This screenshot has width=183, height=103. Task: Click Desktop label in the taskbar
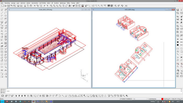[x=152, y=101]
